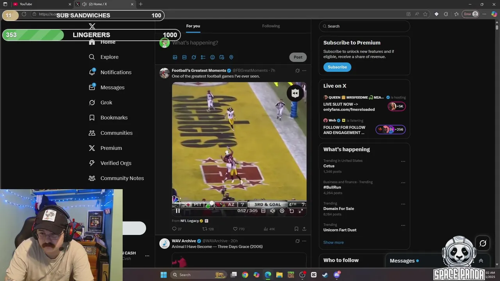500x281 pixels.
Task: Open more options on WAV Archive post
Action: [304, 241]
